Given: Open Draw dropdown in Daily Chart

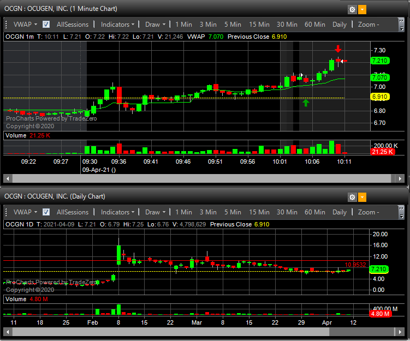Looking at the screenshot, I should click(x=155, y=212).
